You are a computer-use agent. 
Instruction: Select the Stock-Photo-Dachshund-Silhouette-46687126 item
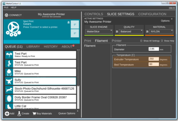[x=41, y=90]
